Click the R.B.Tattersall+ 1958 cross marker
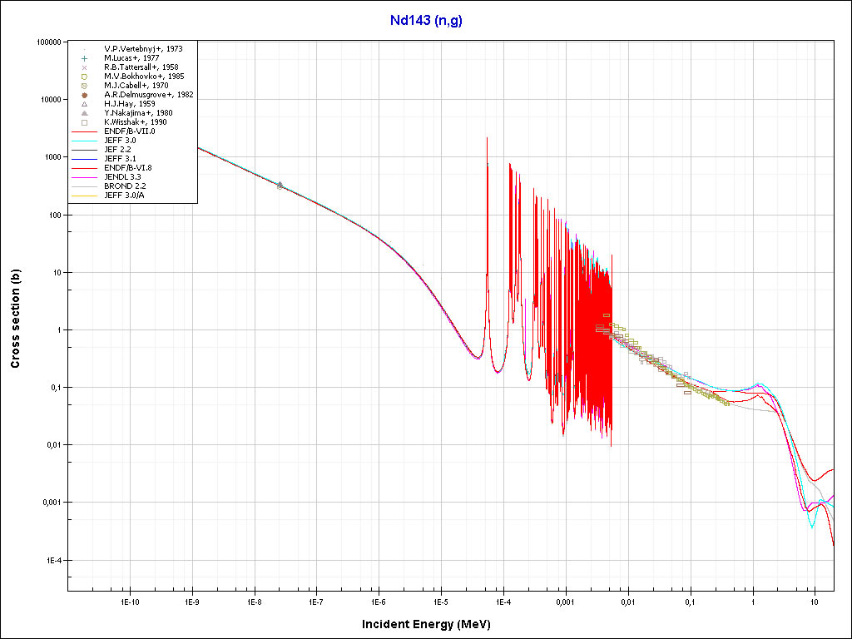This screenshot has width=852, height=639. point(85,67)
